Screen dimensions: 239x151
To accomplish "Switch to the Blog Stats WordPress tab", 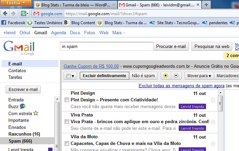I will click(x=75, y=5).
